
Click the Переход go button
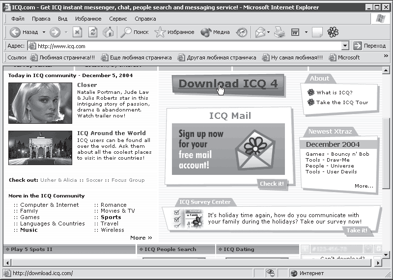click(369, 46)
